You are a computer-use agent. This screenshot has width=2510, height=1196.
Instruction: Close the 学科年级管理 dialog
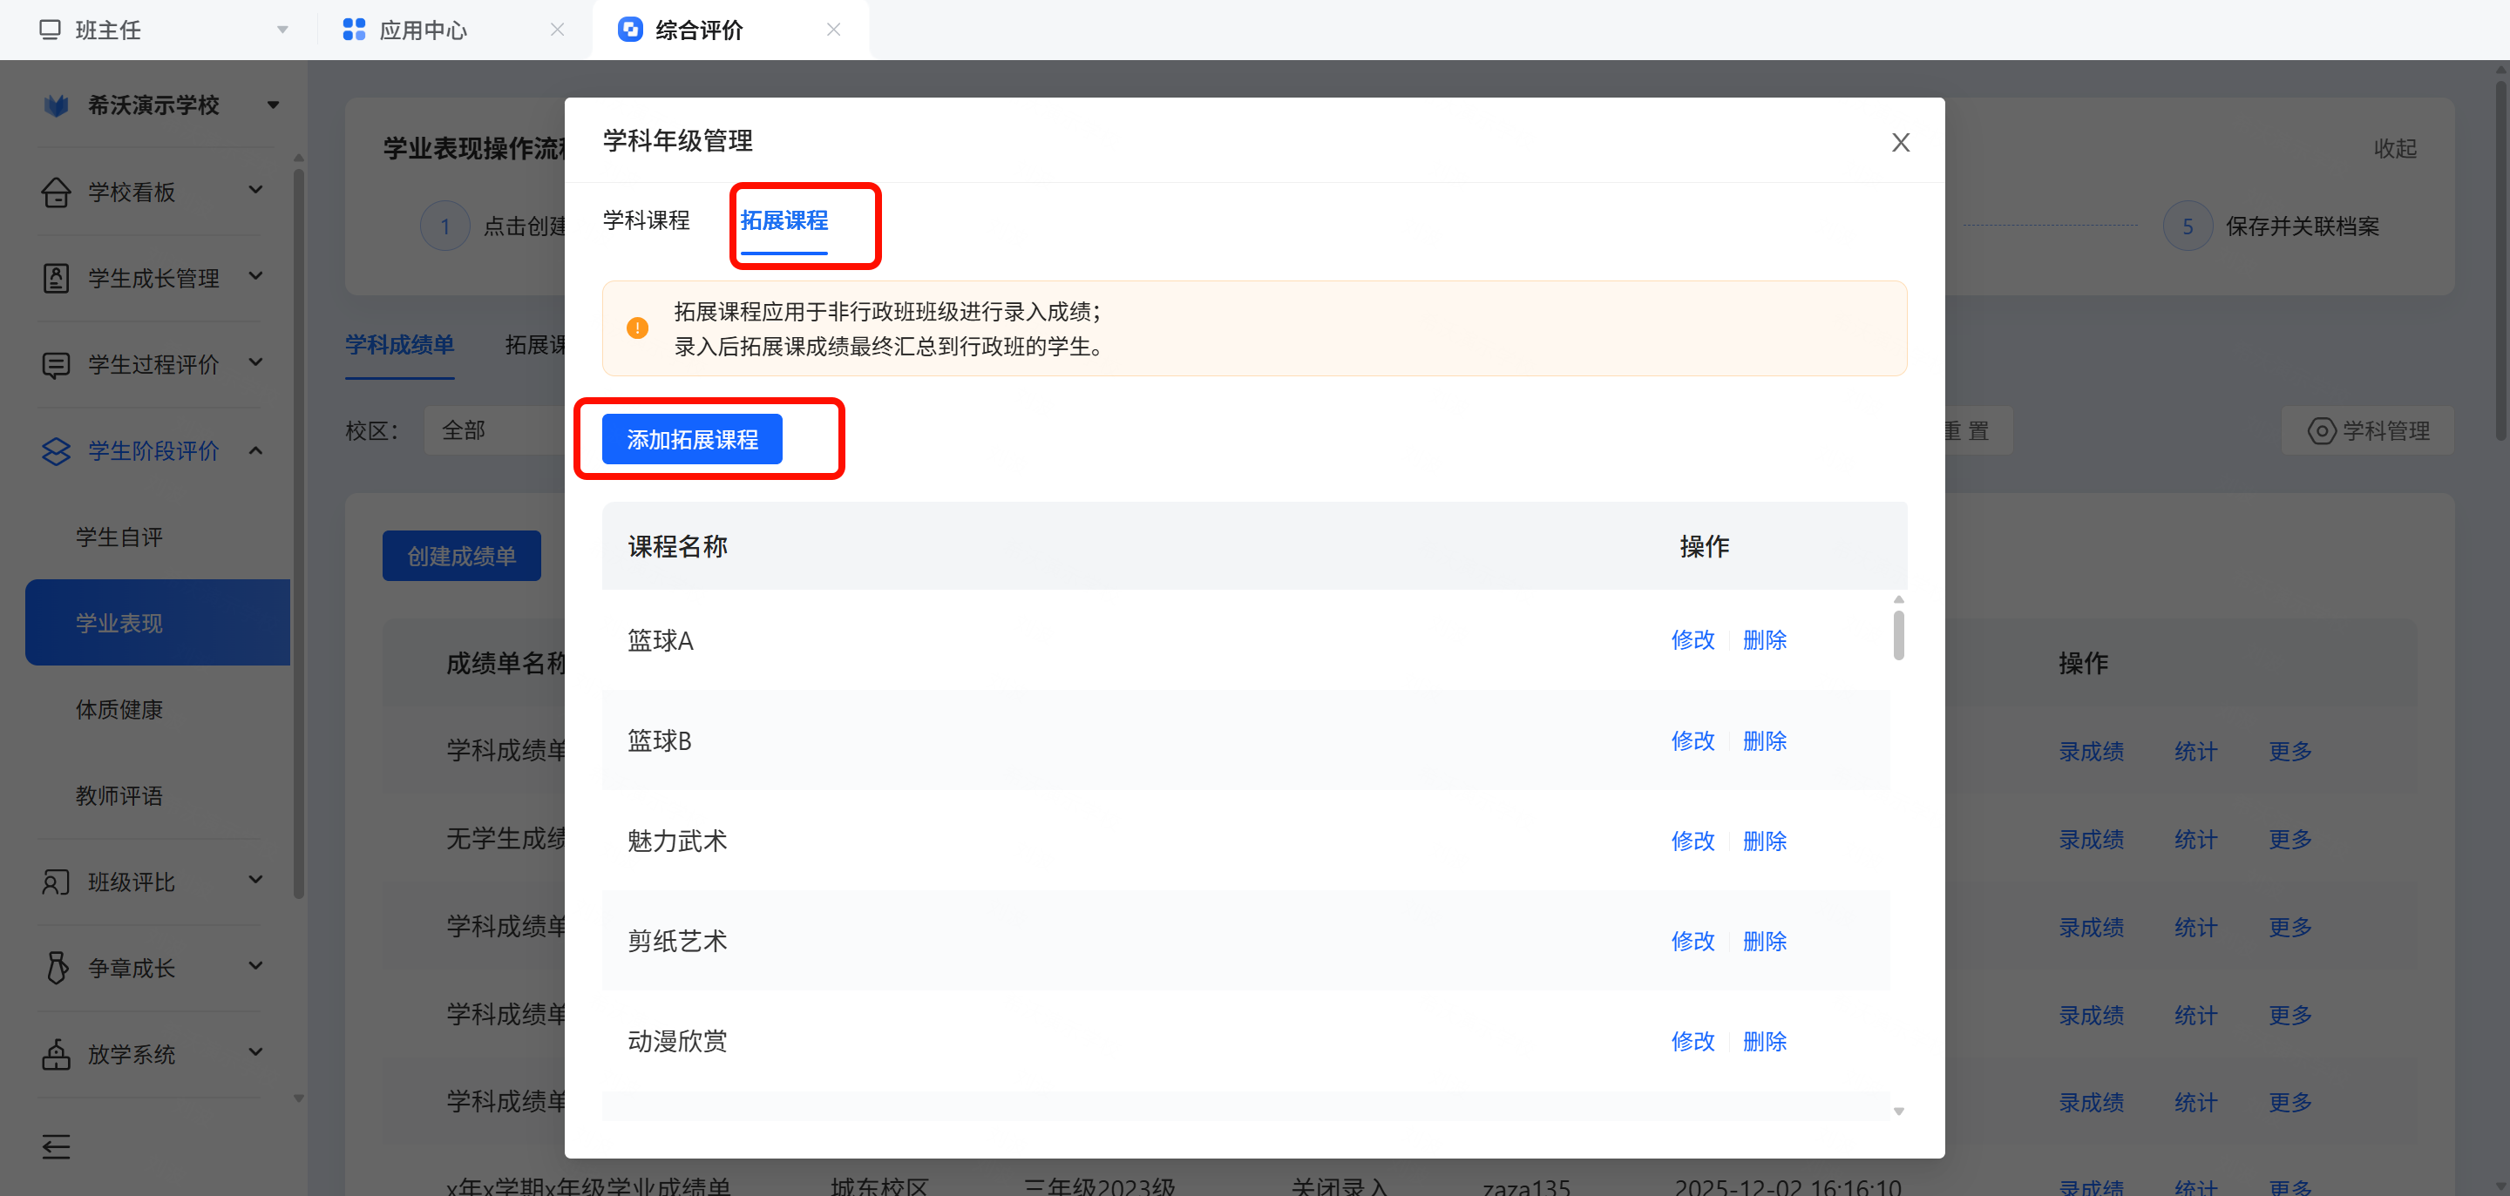[1899, 143]
